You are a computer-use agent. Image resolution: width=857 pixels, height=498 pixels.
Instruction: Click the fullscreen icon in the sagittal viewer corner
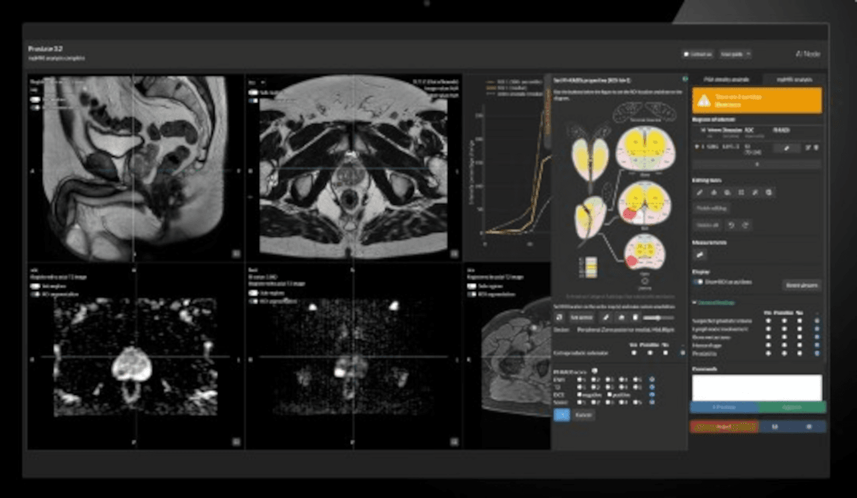(236, 253)
